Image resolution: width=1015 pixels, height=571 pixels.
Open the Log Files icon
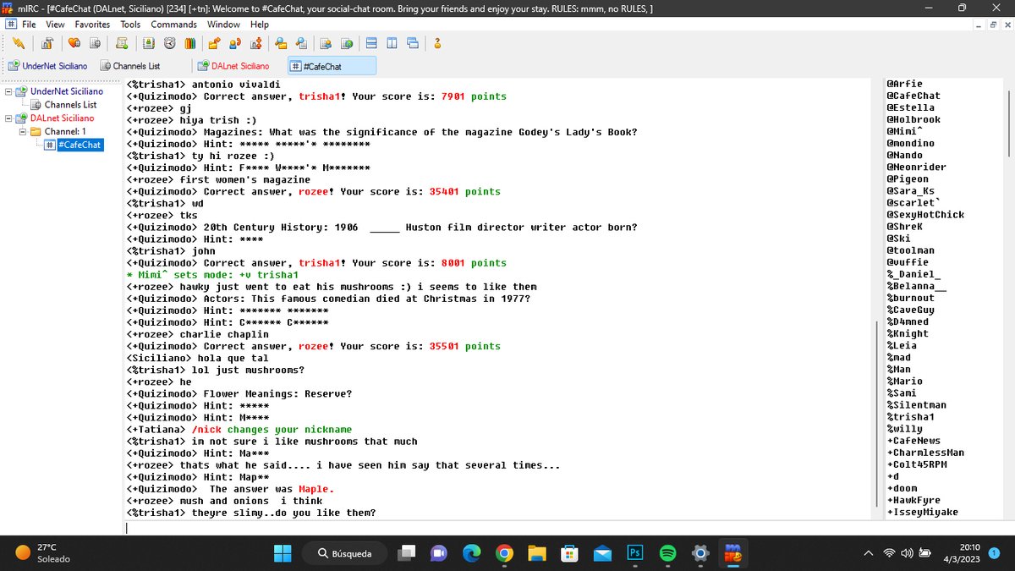pyautogui.click(x=301, y=43)
